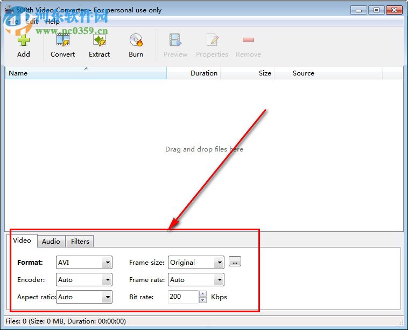Screen dimensions: 408x330
Task: Decrease bit rate with down spinner arrow
Action: pos(203,300)
